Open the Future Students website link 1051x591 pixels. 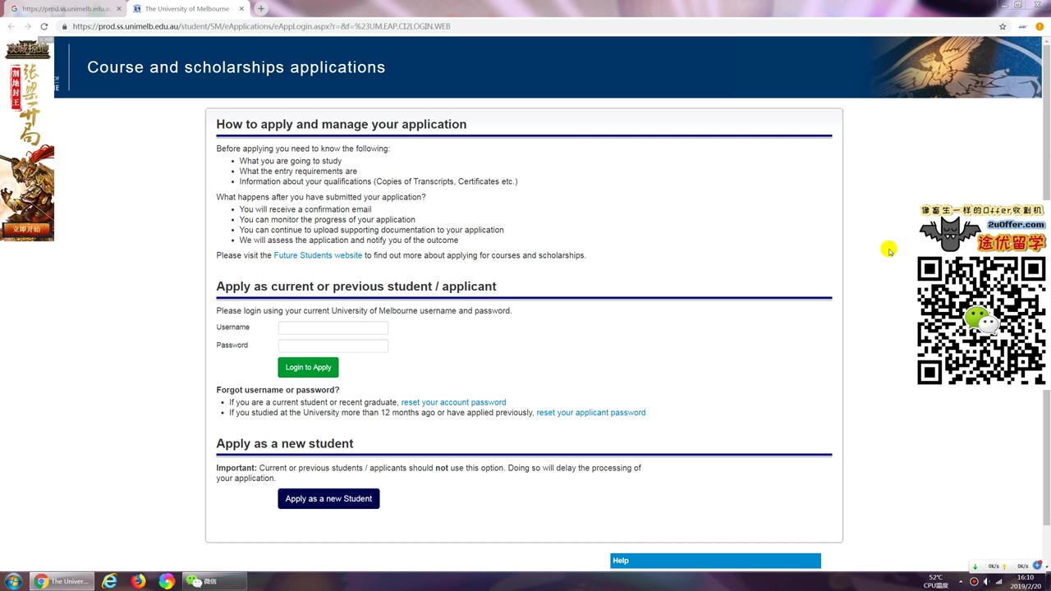318,255
